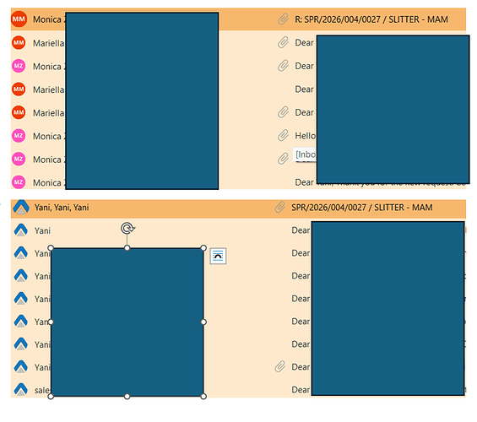Click the pink MZ avatar on last Monica row
Image resolution: width=477 pixels, height=422 pixels.
click(19, 182)
